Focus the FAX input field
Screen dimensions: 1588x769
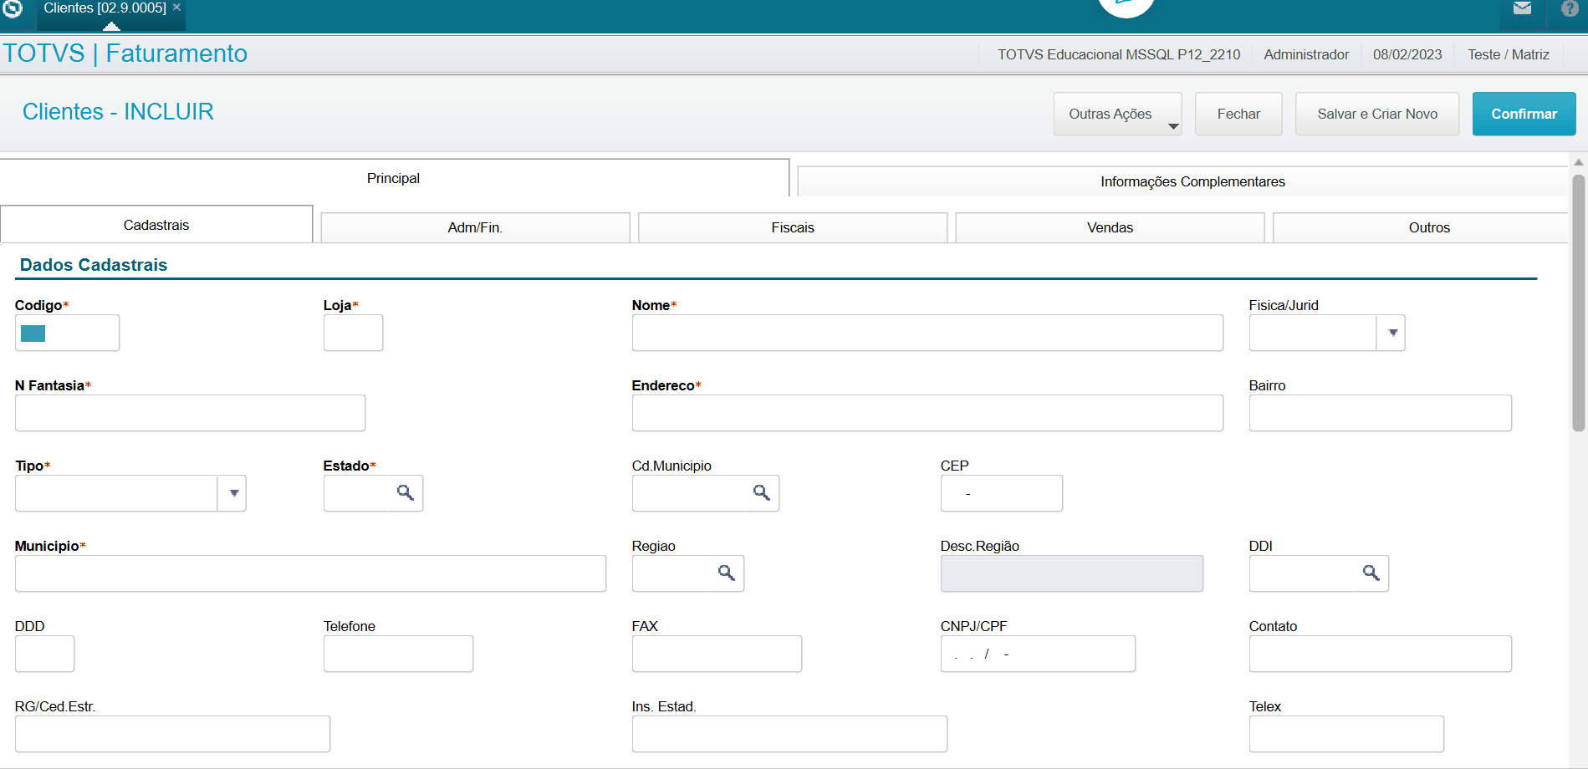(717, 654)
